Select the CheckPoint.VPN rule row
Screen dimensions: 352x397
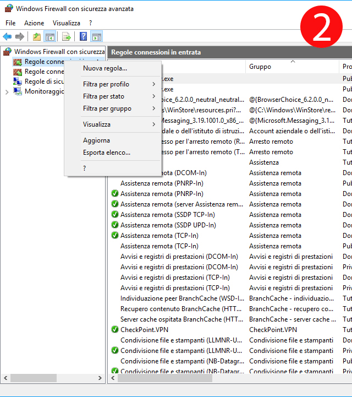coord(144,330)
